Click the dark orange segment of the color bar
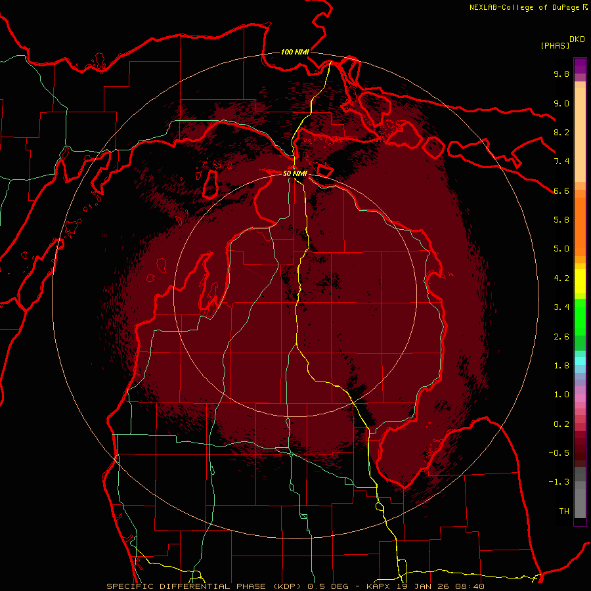This screenshot has height=591, width=591. point(580,227)
